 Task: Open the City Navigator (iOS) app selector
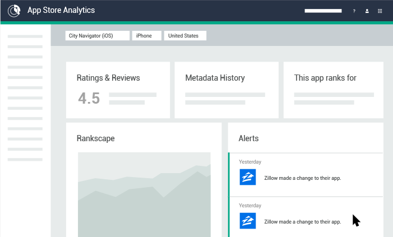(98, 35)
